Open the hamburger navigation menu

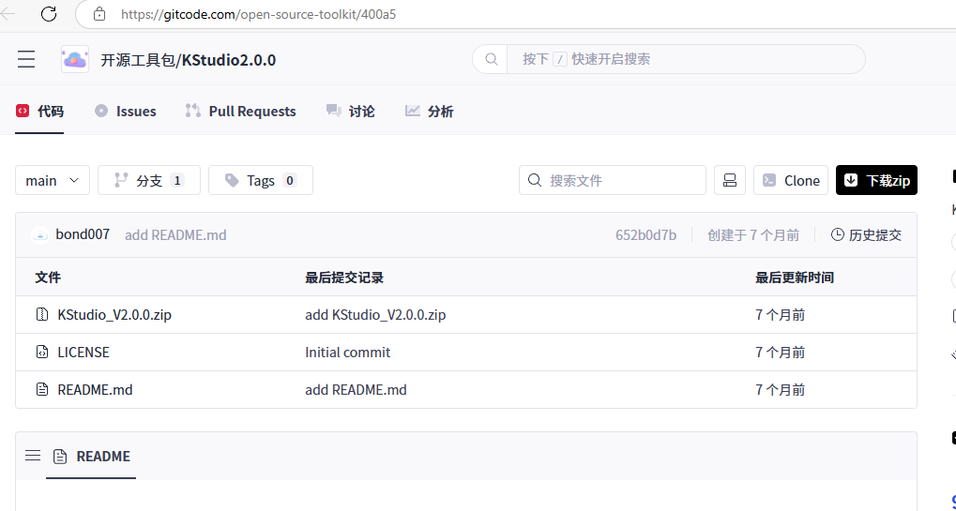pos(26,59)
